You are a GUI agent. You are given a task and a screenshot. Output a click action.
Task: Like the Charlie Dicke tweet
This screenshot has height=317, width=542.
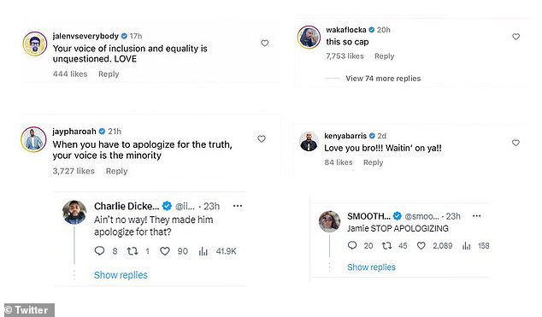164,251
